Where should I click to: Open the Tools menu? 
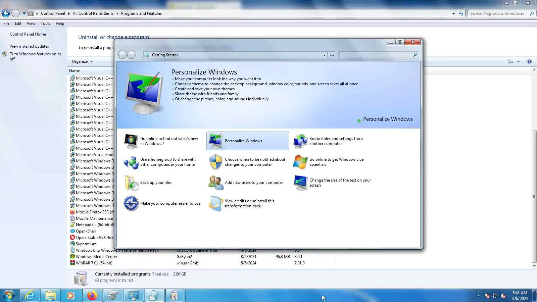pyautogui.click(x=45, y=23)
